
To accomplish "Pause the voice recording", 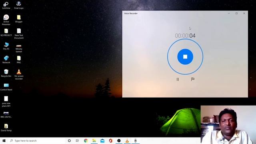I will 178,79.
